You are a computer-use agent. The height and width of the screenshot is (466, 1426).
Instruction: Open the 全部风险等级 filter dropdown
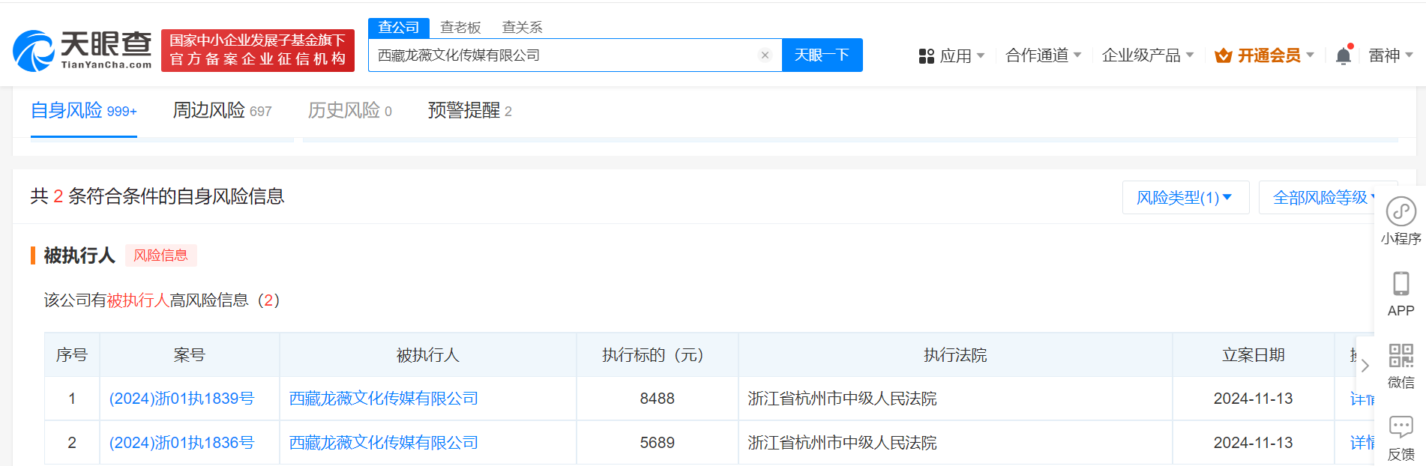1325,197
